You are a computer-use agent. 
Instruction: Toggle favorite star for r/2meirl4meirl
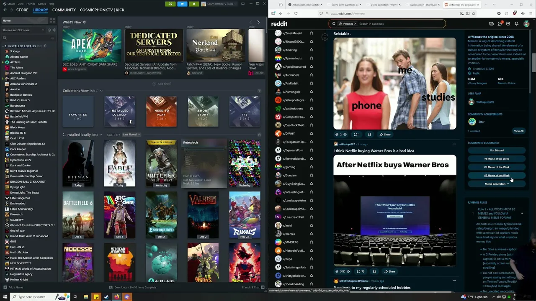click(311, 33)
